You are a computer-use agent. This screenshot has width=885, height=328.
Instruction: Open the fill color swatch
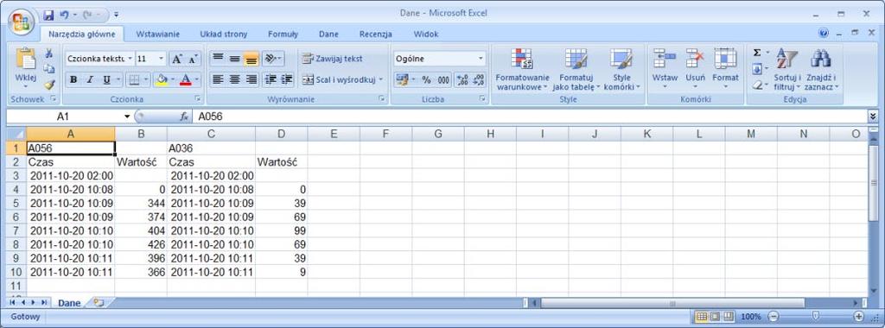click(162, 80)
